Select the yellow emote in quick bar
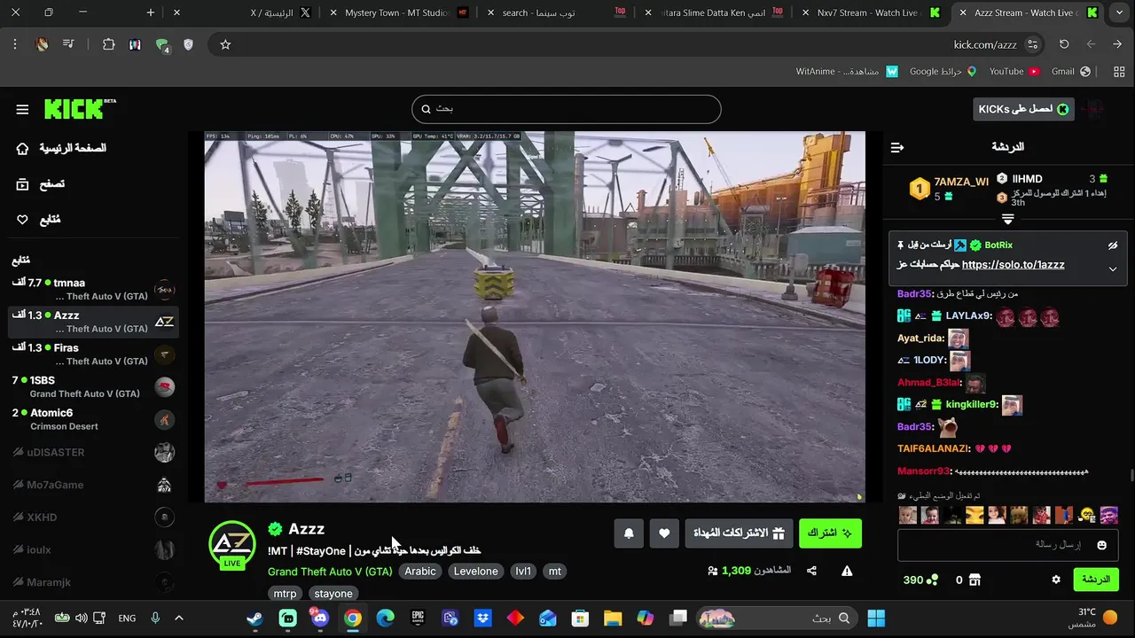Image resolution: width=1135 pixels, height=638 pixels. pyautogui.click(x=975, y=515)
